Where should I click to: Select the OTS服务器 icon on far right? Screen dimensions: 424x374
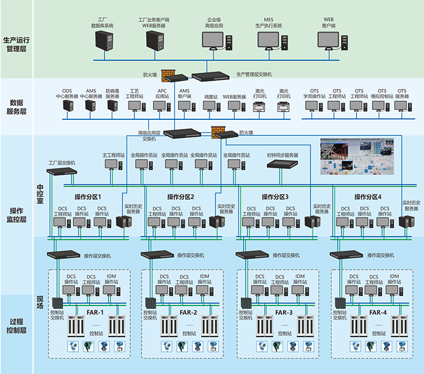click(x=402, y=106)
